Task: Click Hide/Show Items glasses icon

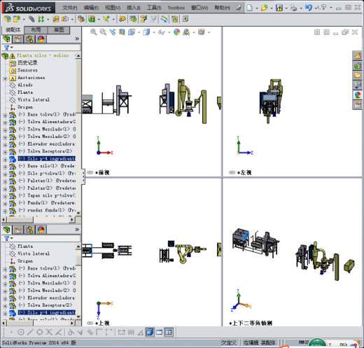Action: point(162,32)
